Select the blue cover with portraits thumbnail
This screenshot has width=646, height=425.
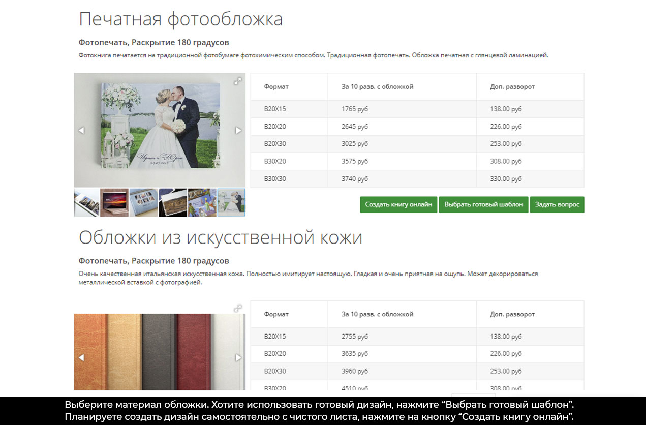click(x=143, y=202)
